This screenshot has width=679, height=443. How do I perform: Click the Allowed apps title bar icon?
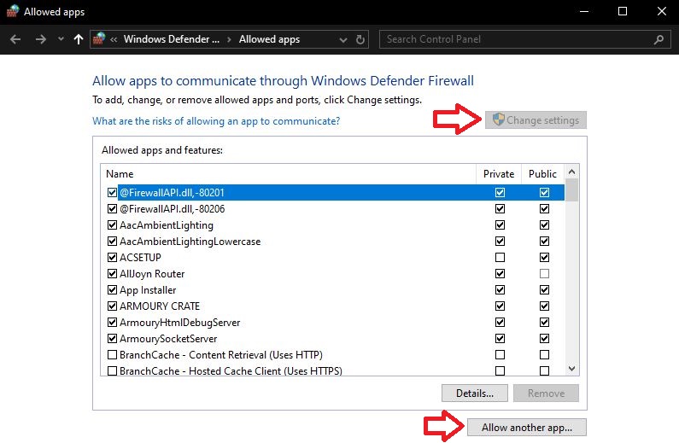pos(12,12)
